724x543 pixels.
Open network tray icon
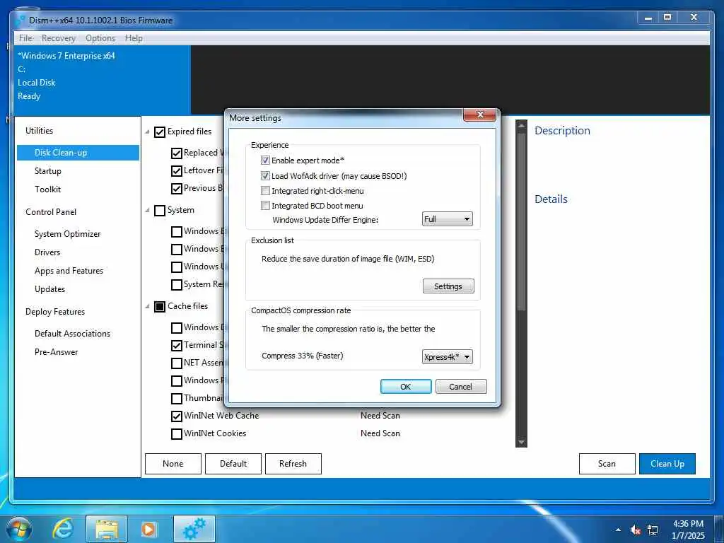(x=653, y=530)
